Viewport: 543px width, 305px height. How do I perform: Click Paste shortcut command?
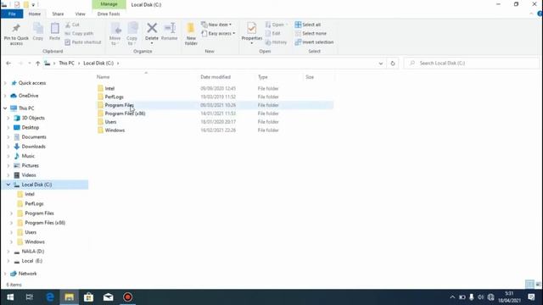point(83,42)
